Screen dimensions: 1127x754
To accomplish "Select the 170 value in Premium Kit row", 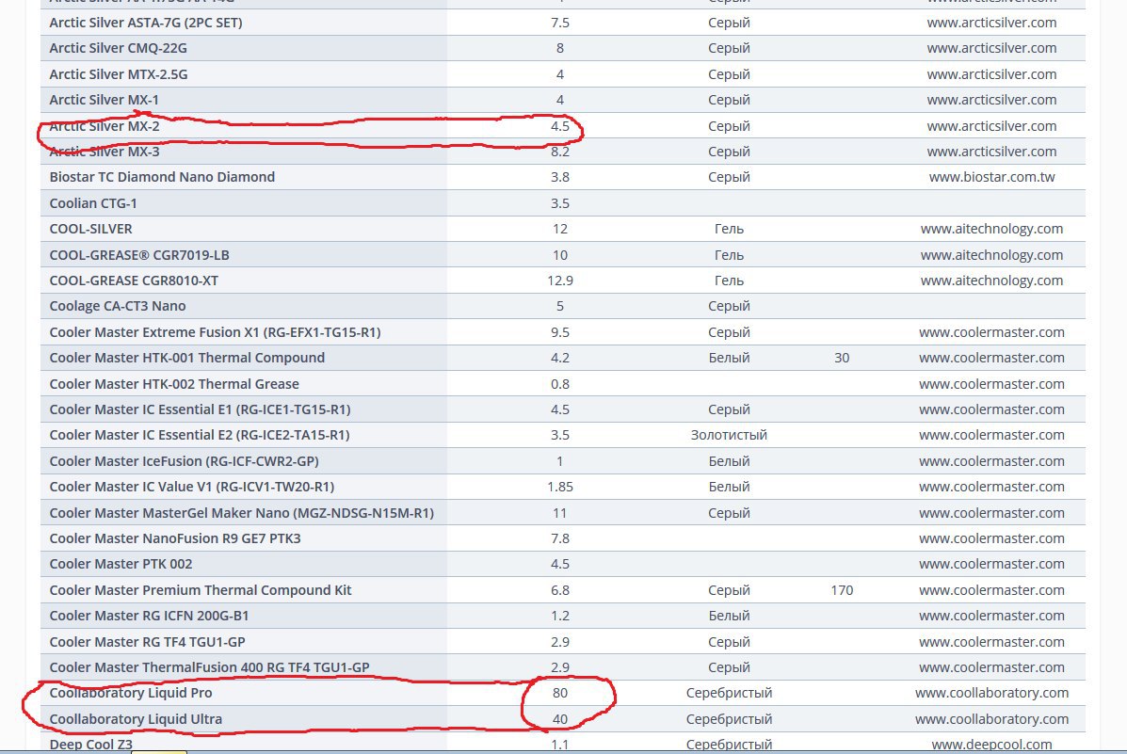I will point(842,590).
